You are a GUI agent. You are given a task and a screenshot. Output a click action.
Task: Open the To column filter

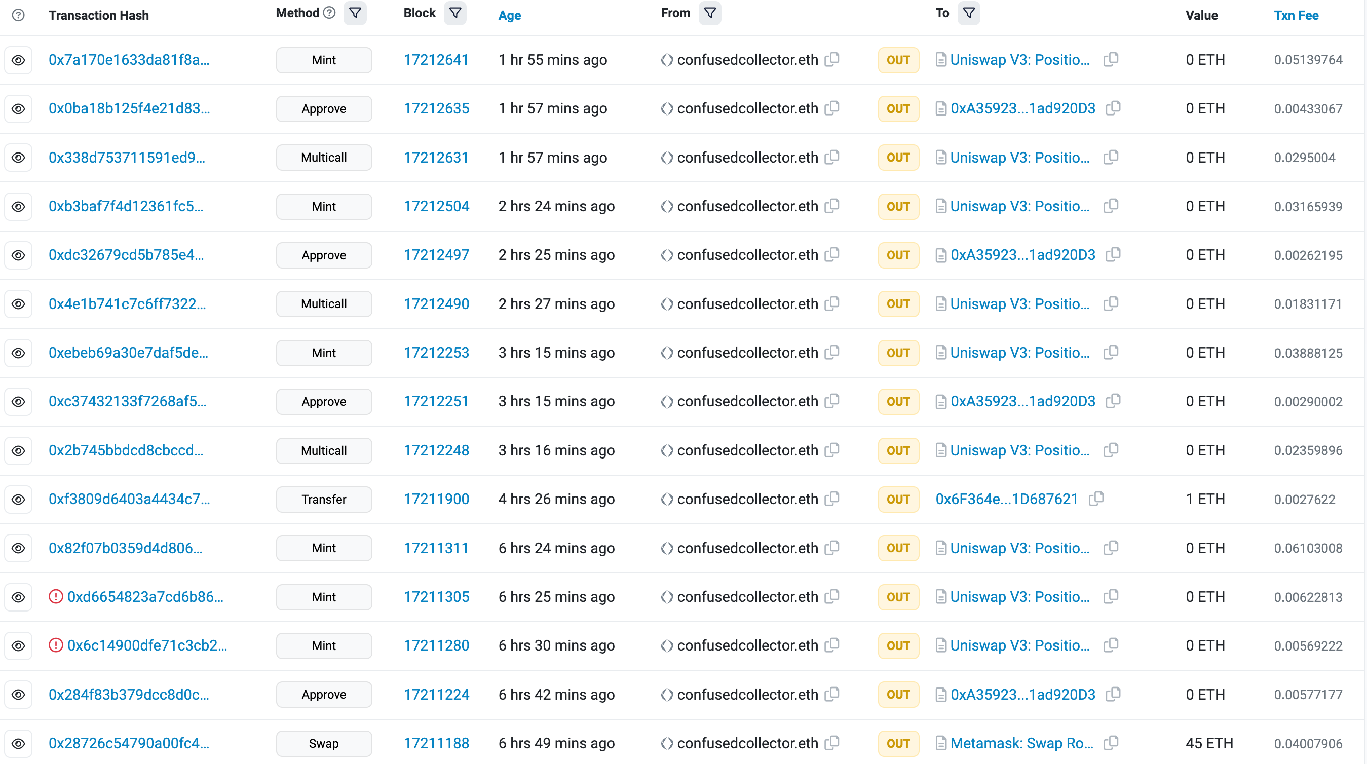pyautogui.click(x=968, y=13)
